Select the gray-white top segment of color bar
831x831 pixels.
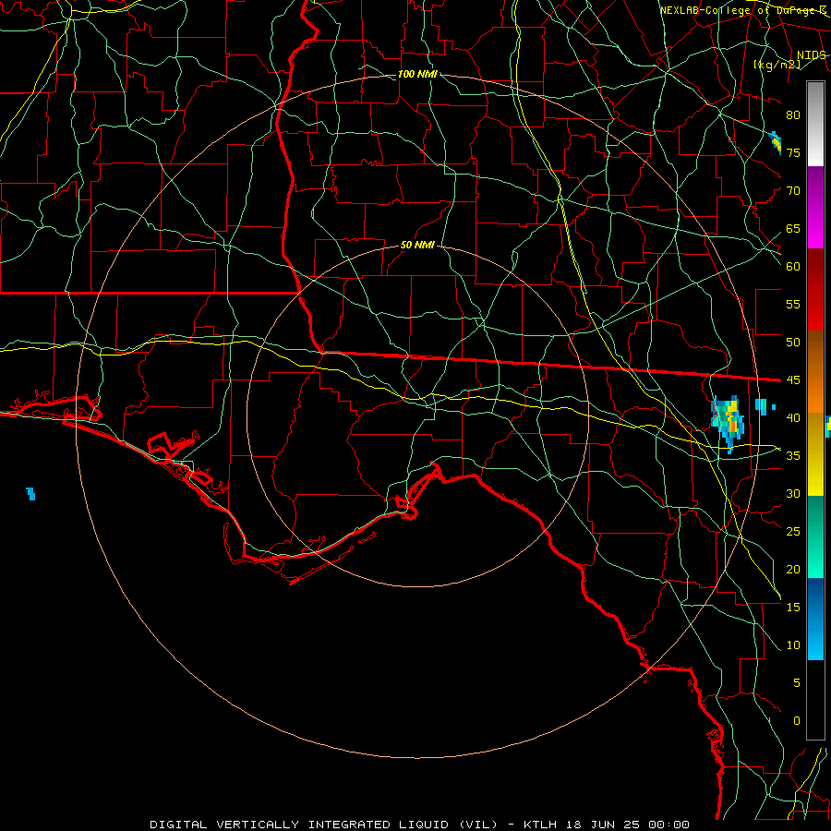(815, 125)
